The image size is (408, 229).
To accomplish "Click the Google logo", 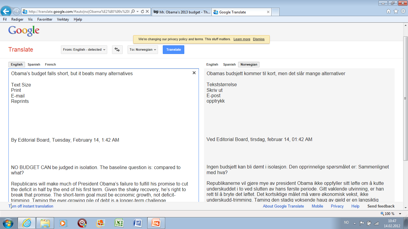I will 24,31.
